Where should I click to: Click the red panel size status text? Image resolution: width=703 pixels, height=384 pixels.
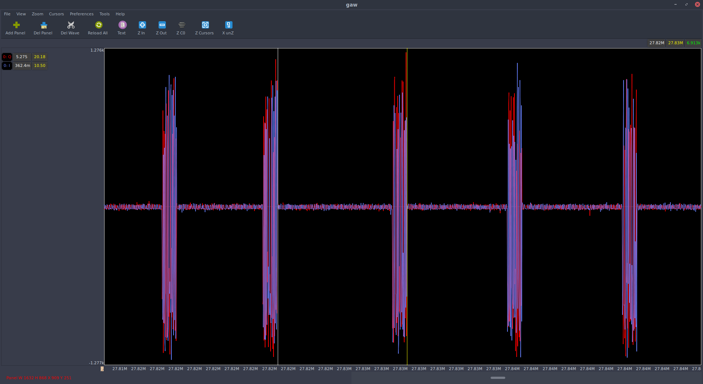tap(39, 378)
